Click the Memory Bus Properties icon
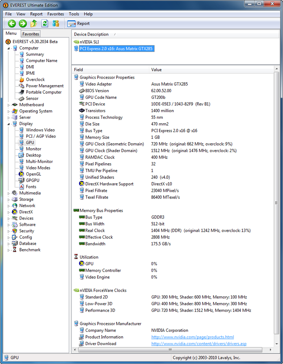This screenshot has height=364, width=283. coord(76,210)
